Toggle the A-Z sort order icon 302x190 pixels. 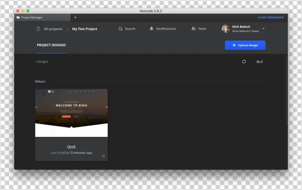[259, 62]
